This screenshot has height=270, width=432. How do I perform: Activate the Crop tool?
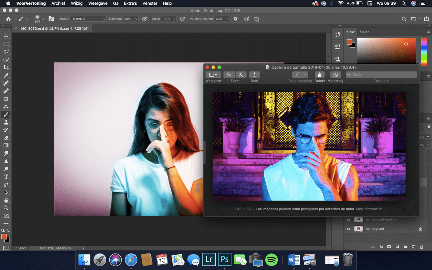6,67
